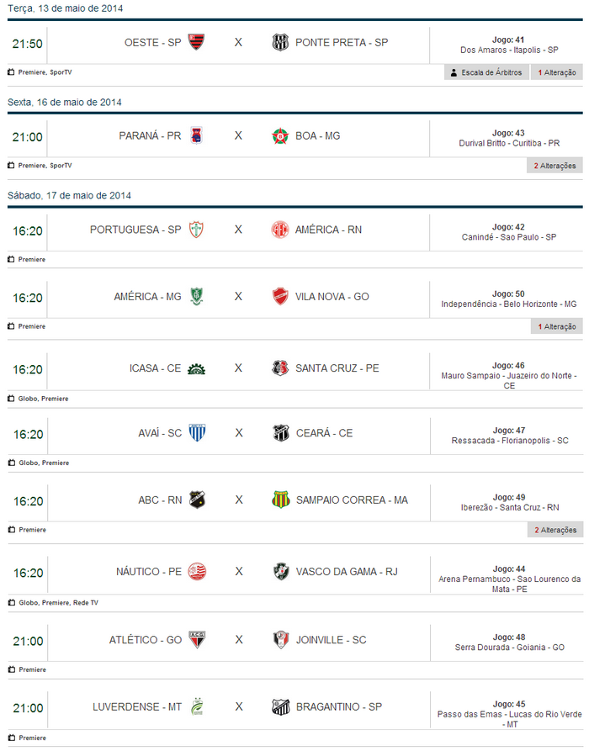Click the Vila Nova team crest

click(280, 296)
